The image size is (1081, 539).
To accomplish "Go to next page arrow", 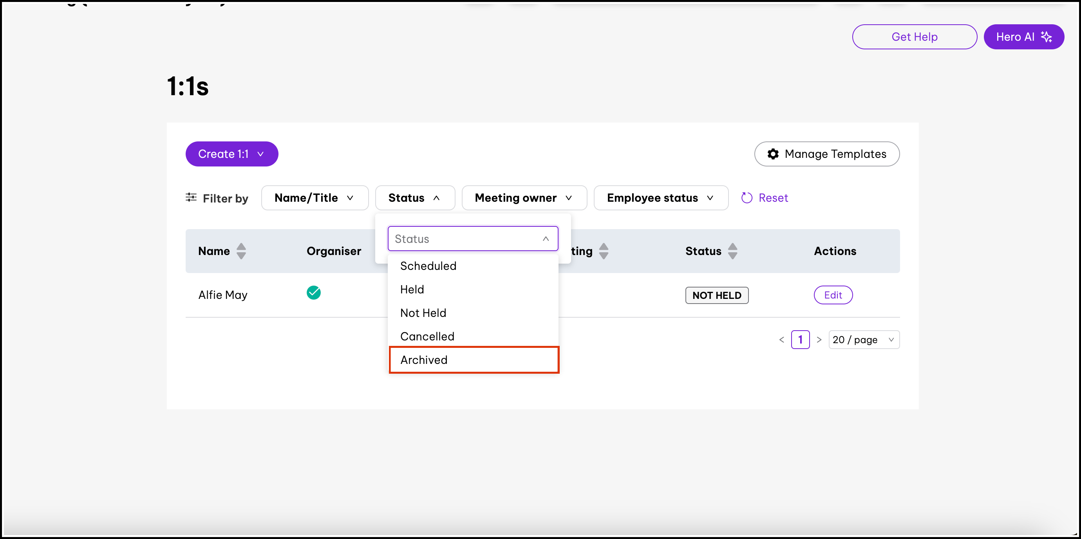I will 819,340.
